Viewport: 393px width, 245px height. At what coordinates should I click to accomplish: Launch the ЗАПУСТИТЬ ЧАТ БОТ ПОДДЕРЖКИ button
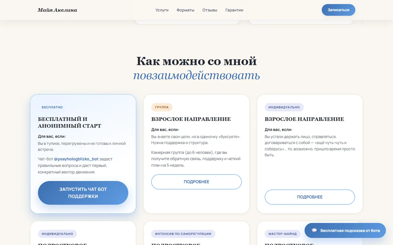83,193
